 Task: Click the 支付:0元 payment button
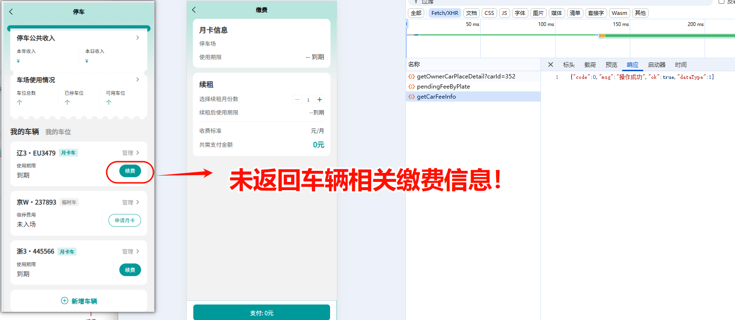tap(261, 312)
